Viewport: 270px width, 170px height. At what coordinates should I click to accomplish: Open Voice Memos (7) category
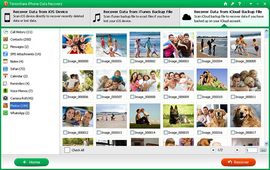tap(21, 91)
